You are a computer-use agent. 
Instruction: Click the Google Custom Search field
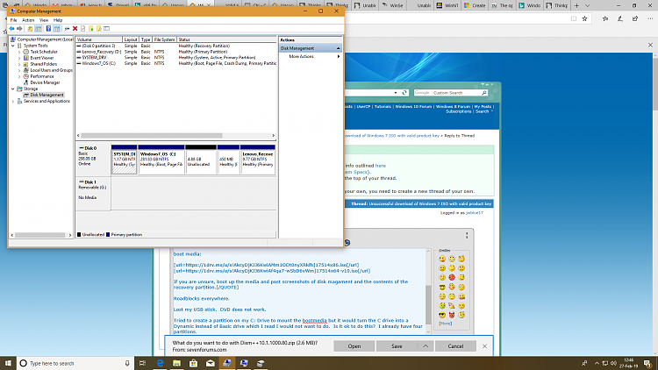pyautogui.click(x=447, y=93)
